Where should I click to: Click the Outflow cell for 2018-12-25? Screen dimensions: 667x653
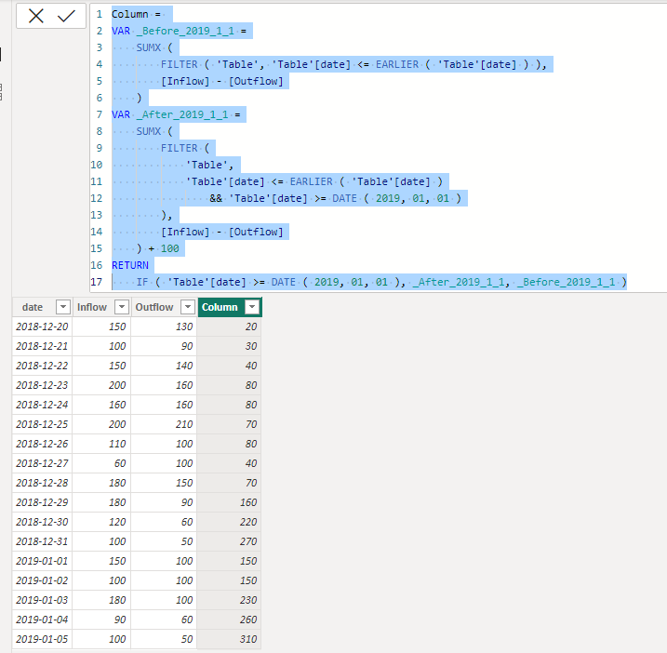164,424
